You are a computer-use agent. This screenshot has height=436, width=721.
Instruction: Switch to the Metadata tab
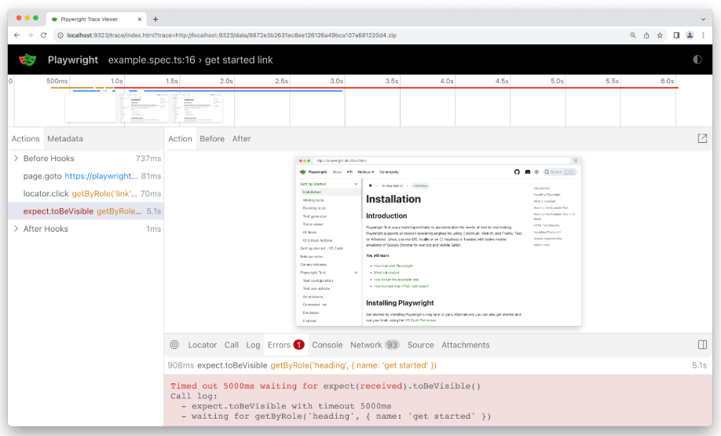(64, 139)
